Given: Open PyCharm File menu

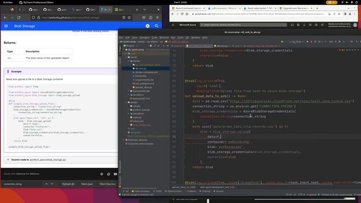Looking at the screenshot, I should pyautogui.click(x=121, y=38).
